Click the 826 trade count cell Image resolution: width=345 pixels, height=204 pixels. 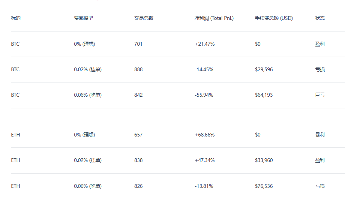point(138,186)
